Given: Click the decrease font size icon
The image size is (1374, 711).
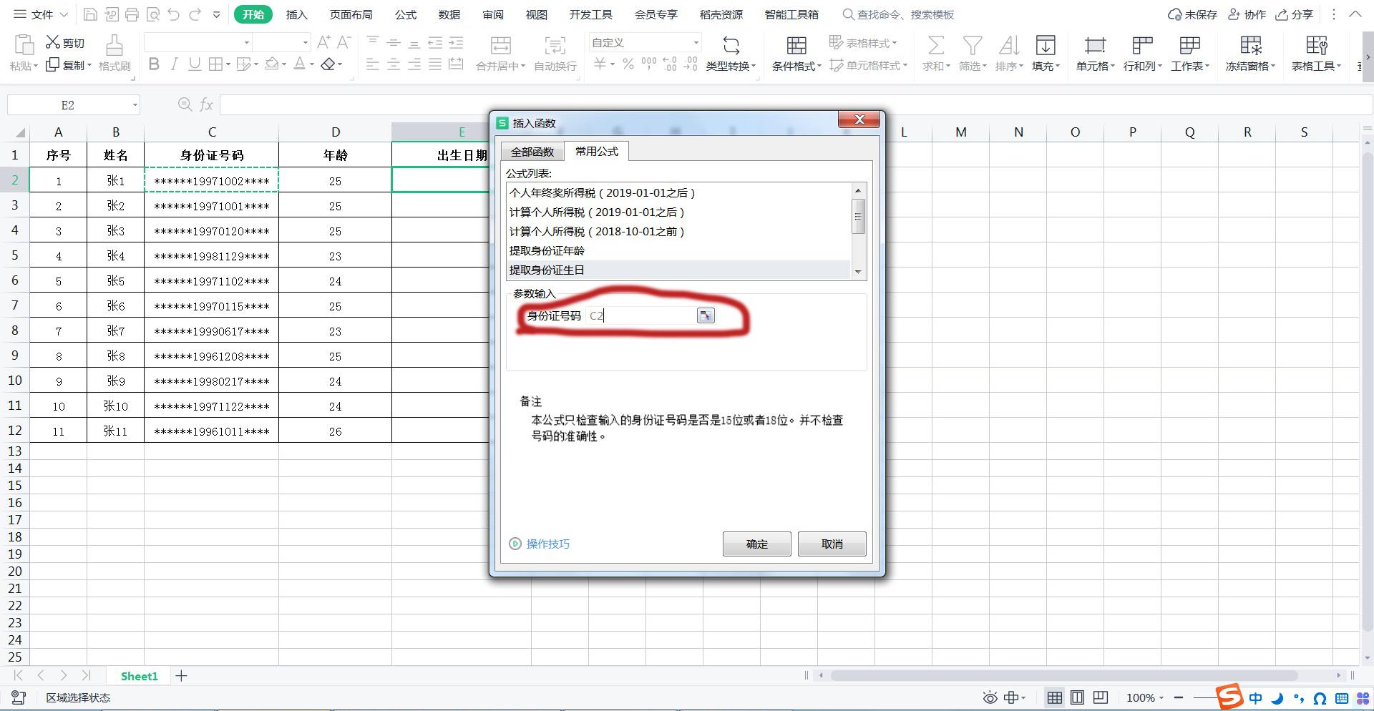Looking at the screenshot, I should click(343, 42).
